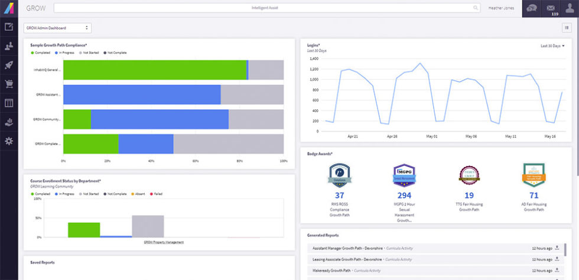Screen dimensions: 579x280
Task: Click the 37 badge count
Action: [339, 196]
